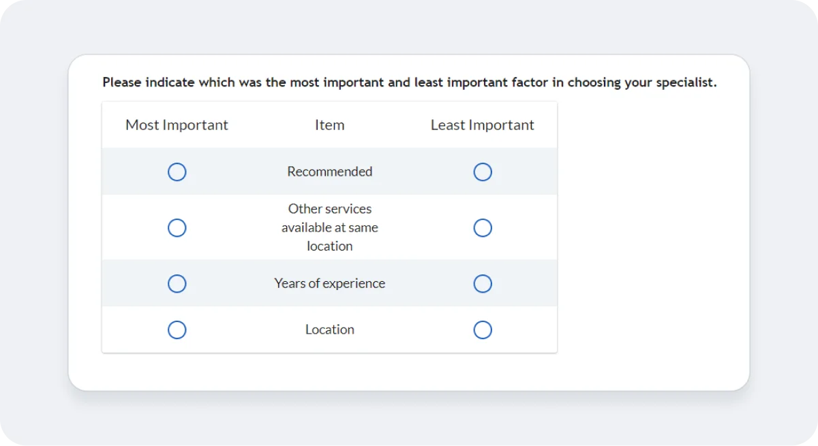
Task: Choose Years of experience as most important
Action: (x=177, y=283)
